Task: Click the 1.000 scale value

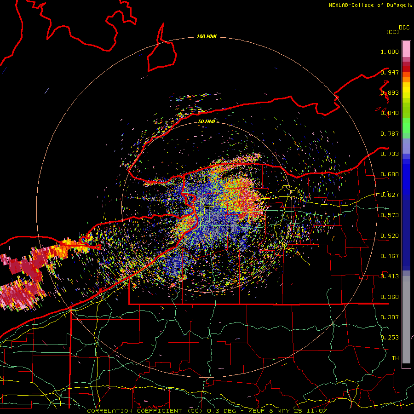Action: tap(390, 52)
